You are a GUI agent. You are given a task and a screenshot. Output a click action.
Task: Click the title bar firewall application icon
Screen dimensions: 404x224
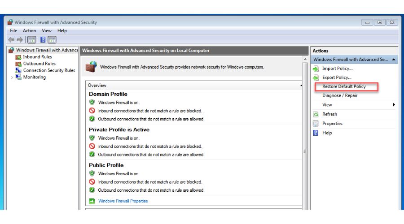click(10, 22)
